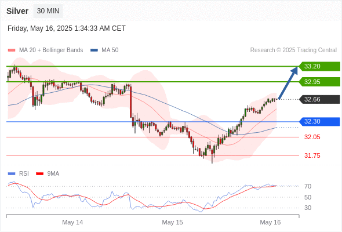
Task: Click the 30 MIN timeframe badge
Action: (48, 11)
